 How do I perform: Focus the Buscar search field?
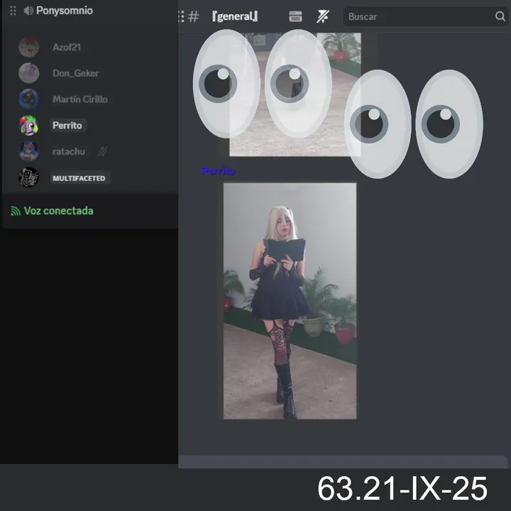coord(426,16)
